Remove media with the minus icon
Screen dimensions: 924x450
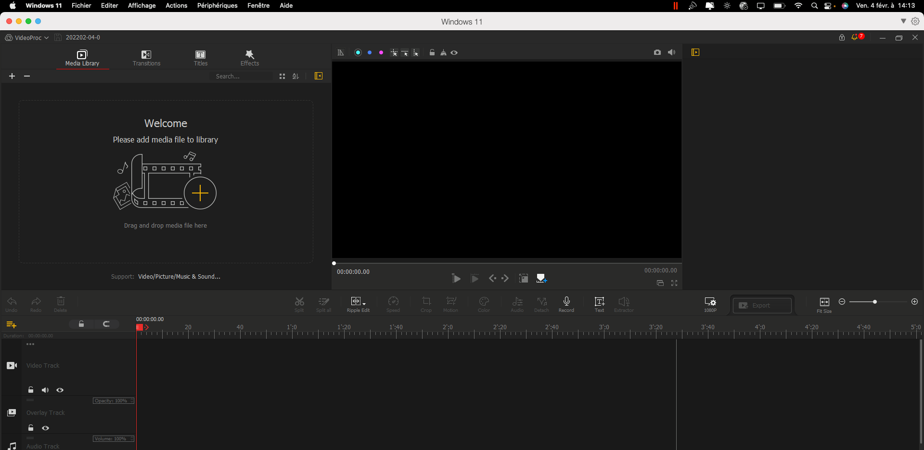point(27,76)
